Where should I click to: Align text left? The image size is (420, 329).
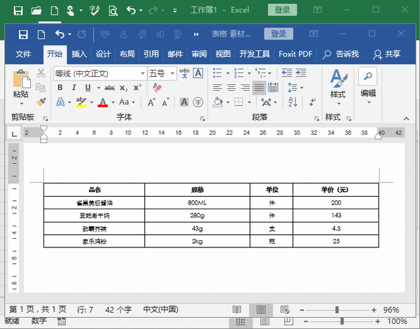click(x=217, y=88)
